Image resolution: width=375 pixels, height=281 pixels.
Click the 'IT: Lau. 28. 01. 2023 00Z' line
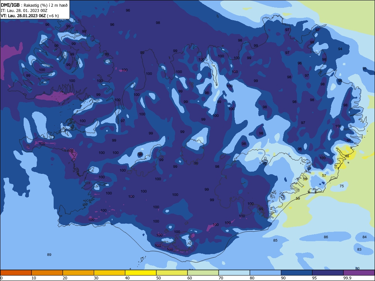(24, 10)
